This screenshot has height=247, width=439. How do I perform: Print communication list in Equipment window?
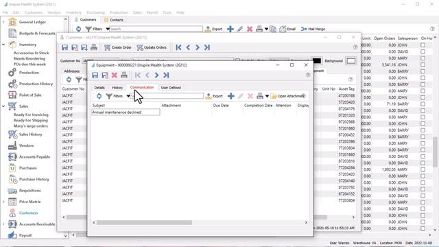(x=260, y=96)
